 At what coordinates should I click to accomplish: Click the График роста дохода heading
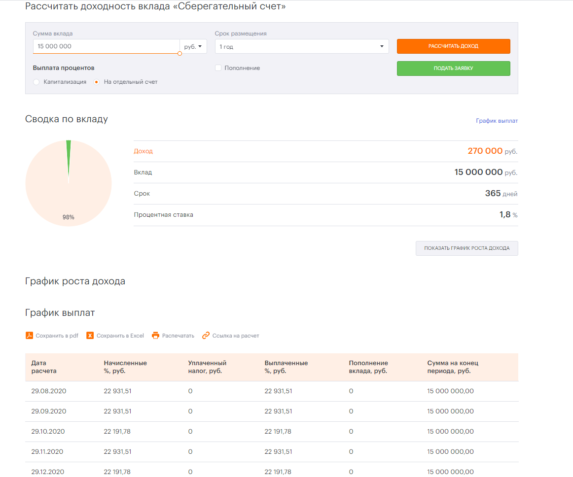point(75,281)
